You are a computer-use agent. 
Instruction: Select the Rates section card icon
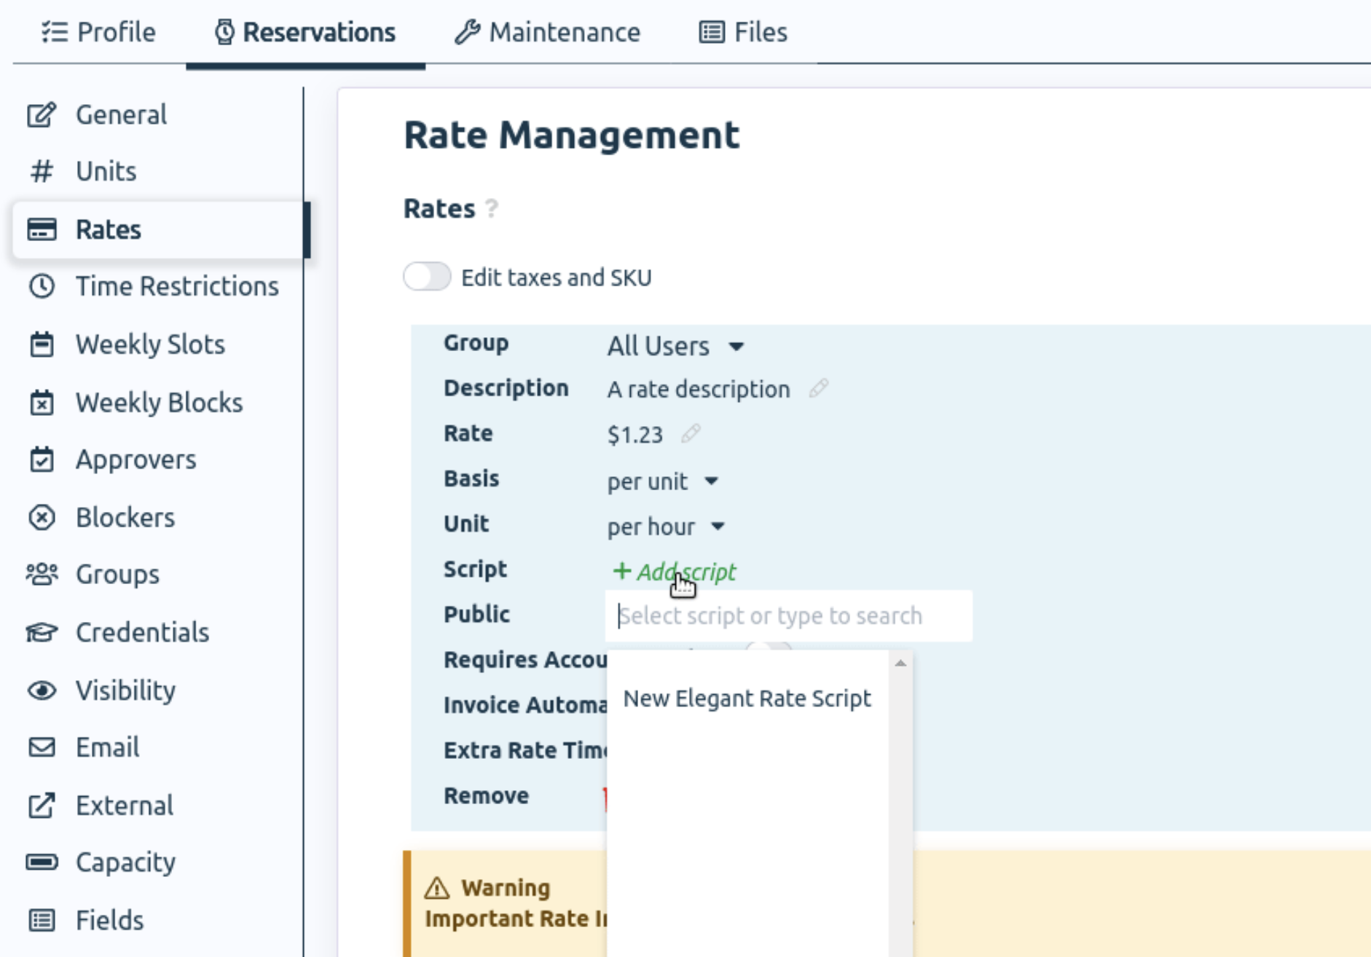(x=41, y=229)
